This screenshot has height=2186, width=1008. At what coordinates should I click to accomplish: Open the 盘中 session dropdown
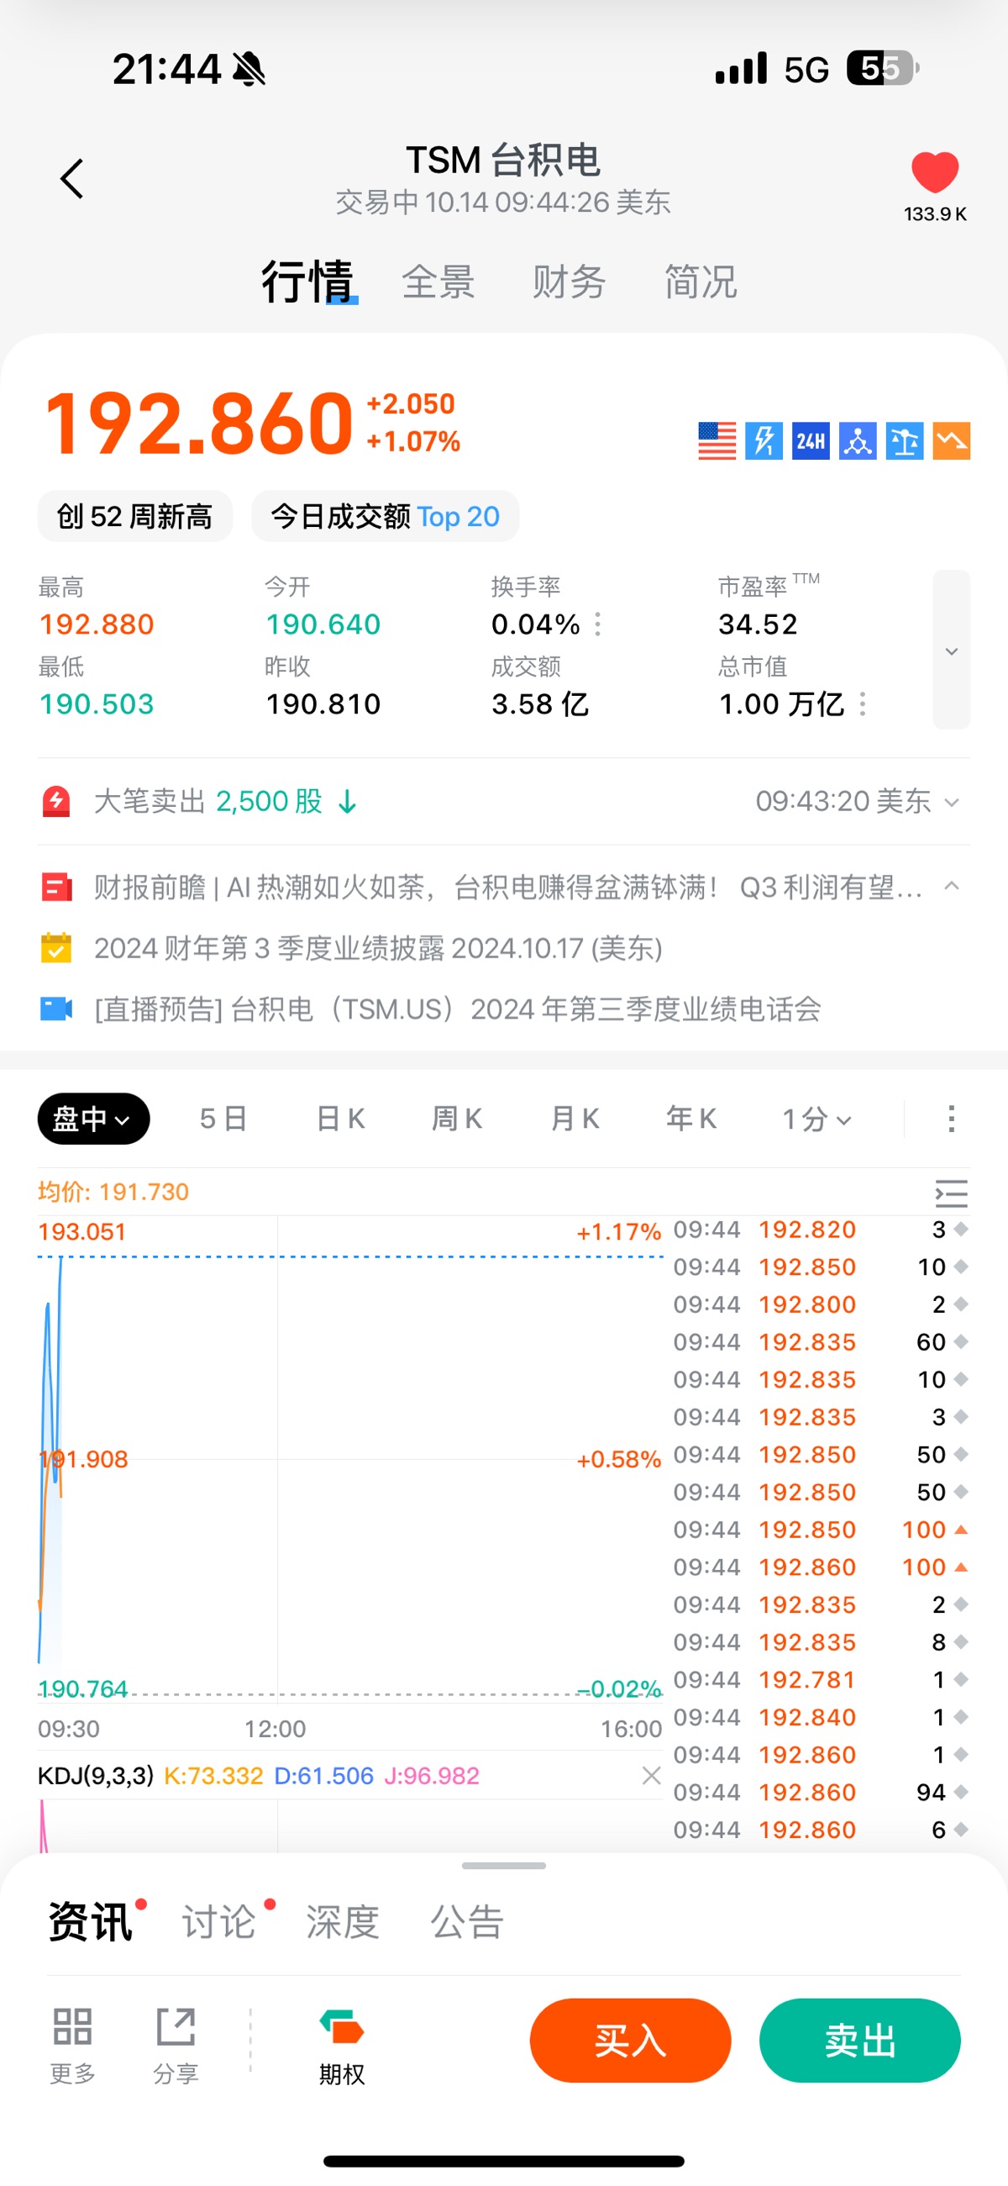pyautogui.click(x=93, y=1119)
